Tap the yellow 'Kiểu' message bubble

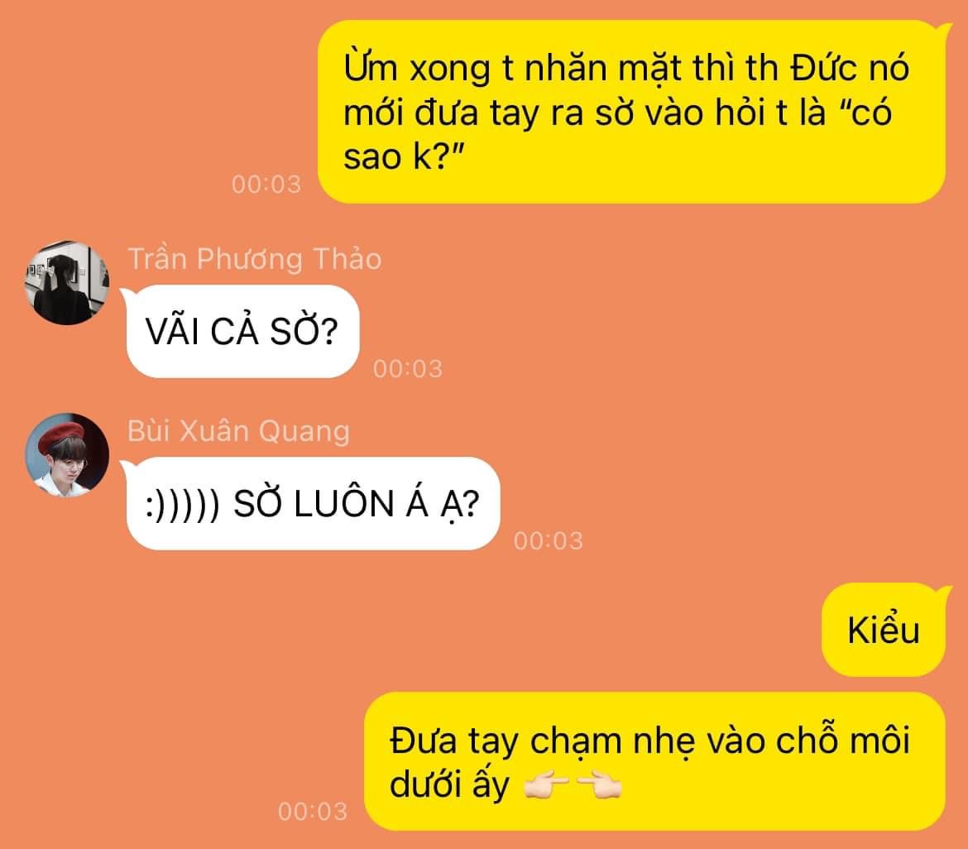(x=884, y=630)
